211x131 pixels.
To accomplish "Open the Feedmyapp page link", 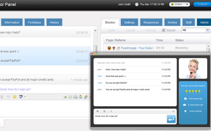I will 137,48.
